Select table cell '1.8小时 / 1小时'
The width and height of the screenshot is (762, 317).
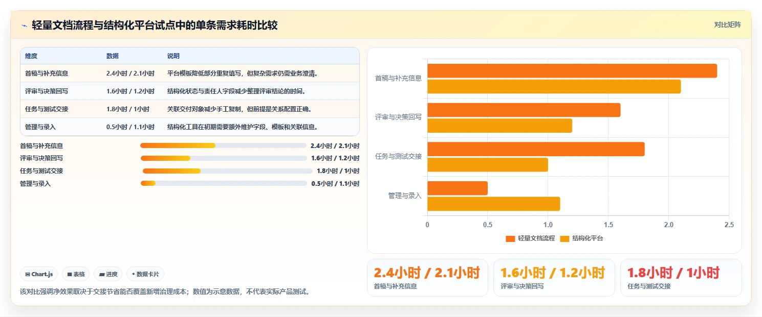click(128, 109)
